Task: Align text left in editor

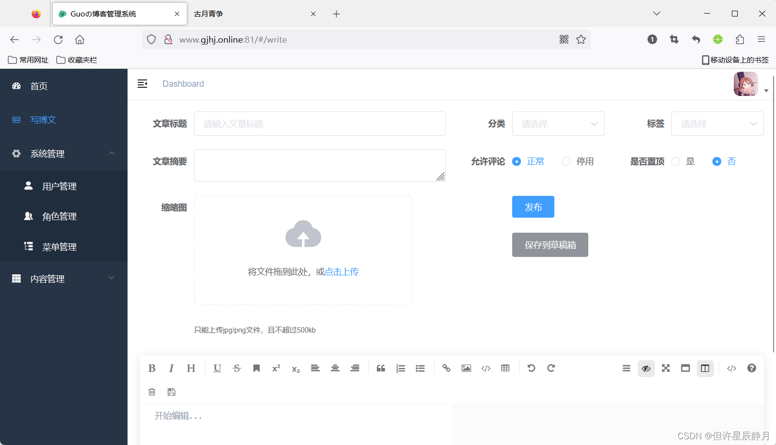Action: coord(315,368)
